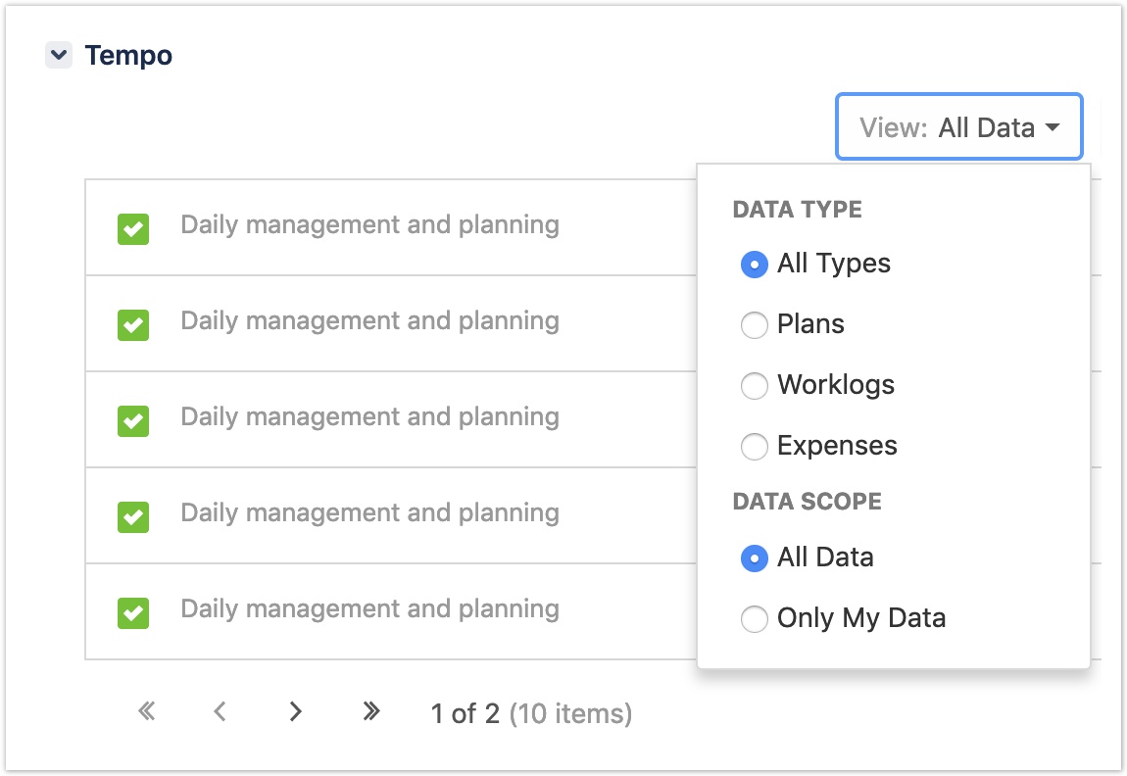Go to the first page
Screen dimensions: 1127x776
click(147, 712)
